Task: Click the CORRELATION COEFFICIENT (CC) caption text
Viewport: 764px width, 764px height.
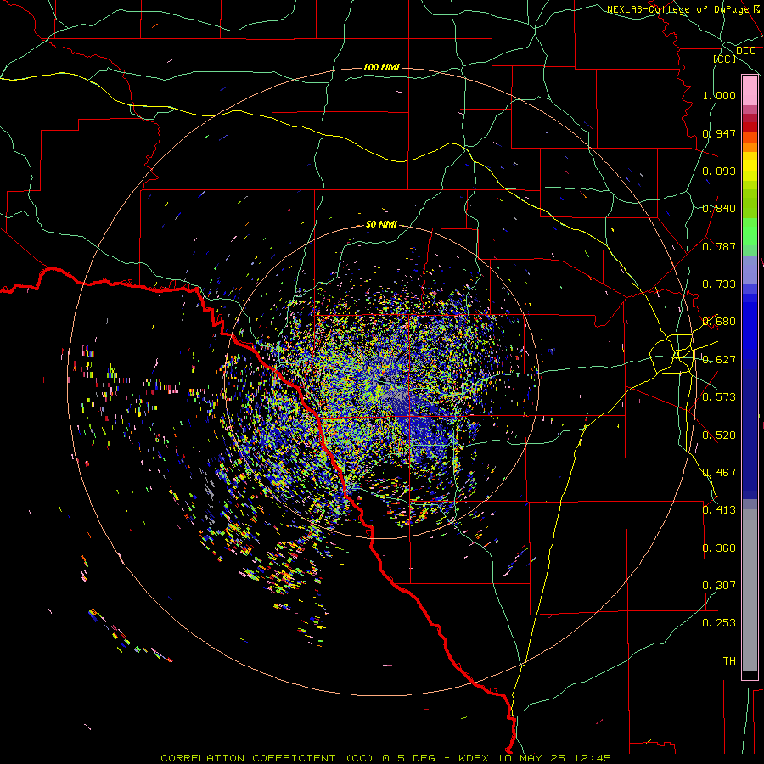Action: tap(267, 758)
